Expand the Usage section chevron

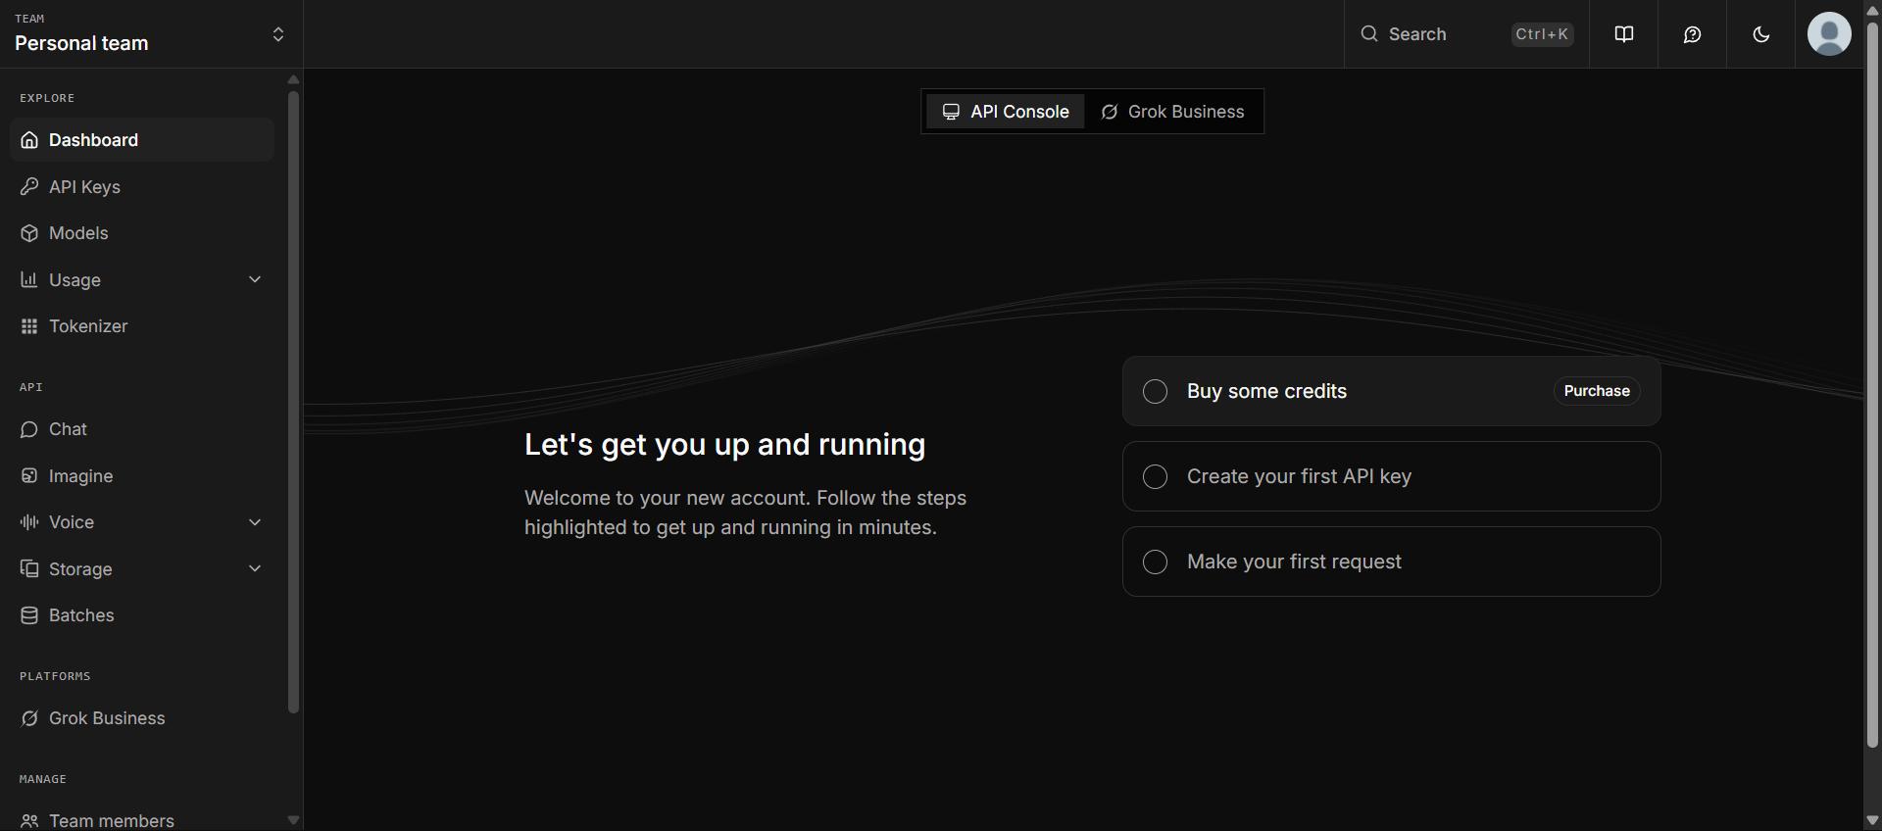pyautogui.click(x=255, y=279)
